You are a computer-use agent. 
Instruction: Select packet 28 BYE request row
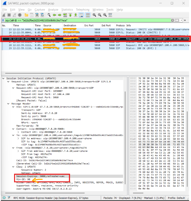[95, 45]
